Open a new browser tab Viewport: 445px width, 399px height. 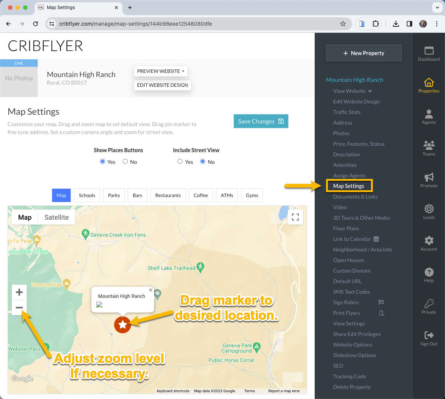(x=130, y=8)
